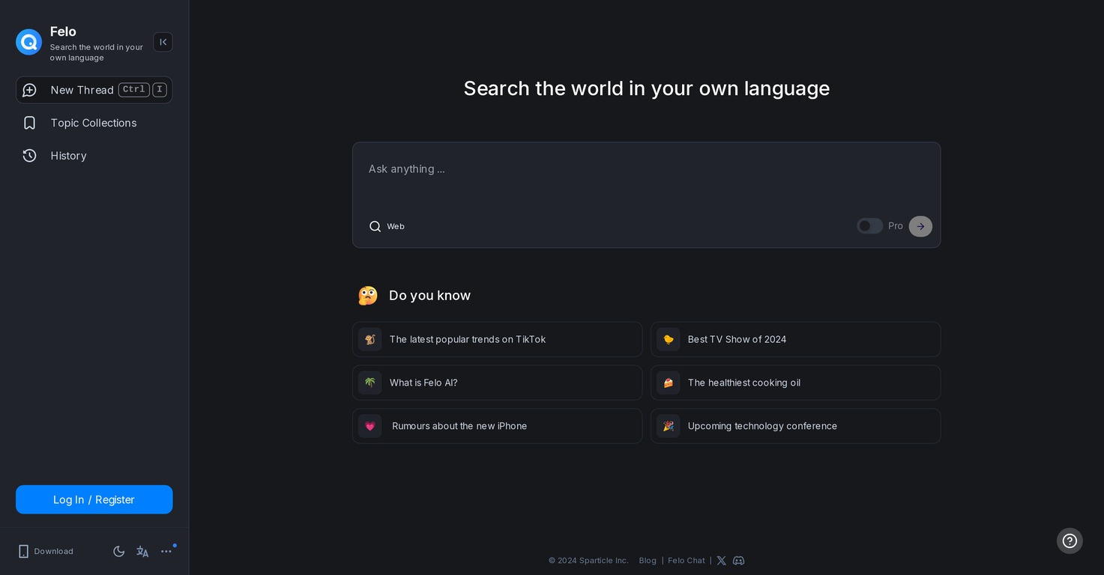Toggle dark mode with the moon icon
The height and width of the screenshot is (575, 1104).
tap(118, 551)
